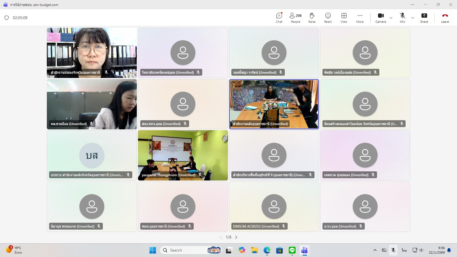This screenshot has height=257, width=457.
Task: Expand the Mic options dropdown arrow
Action: tap(413, 18)
